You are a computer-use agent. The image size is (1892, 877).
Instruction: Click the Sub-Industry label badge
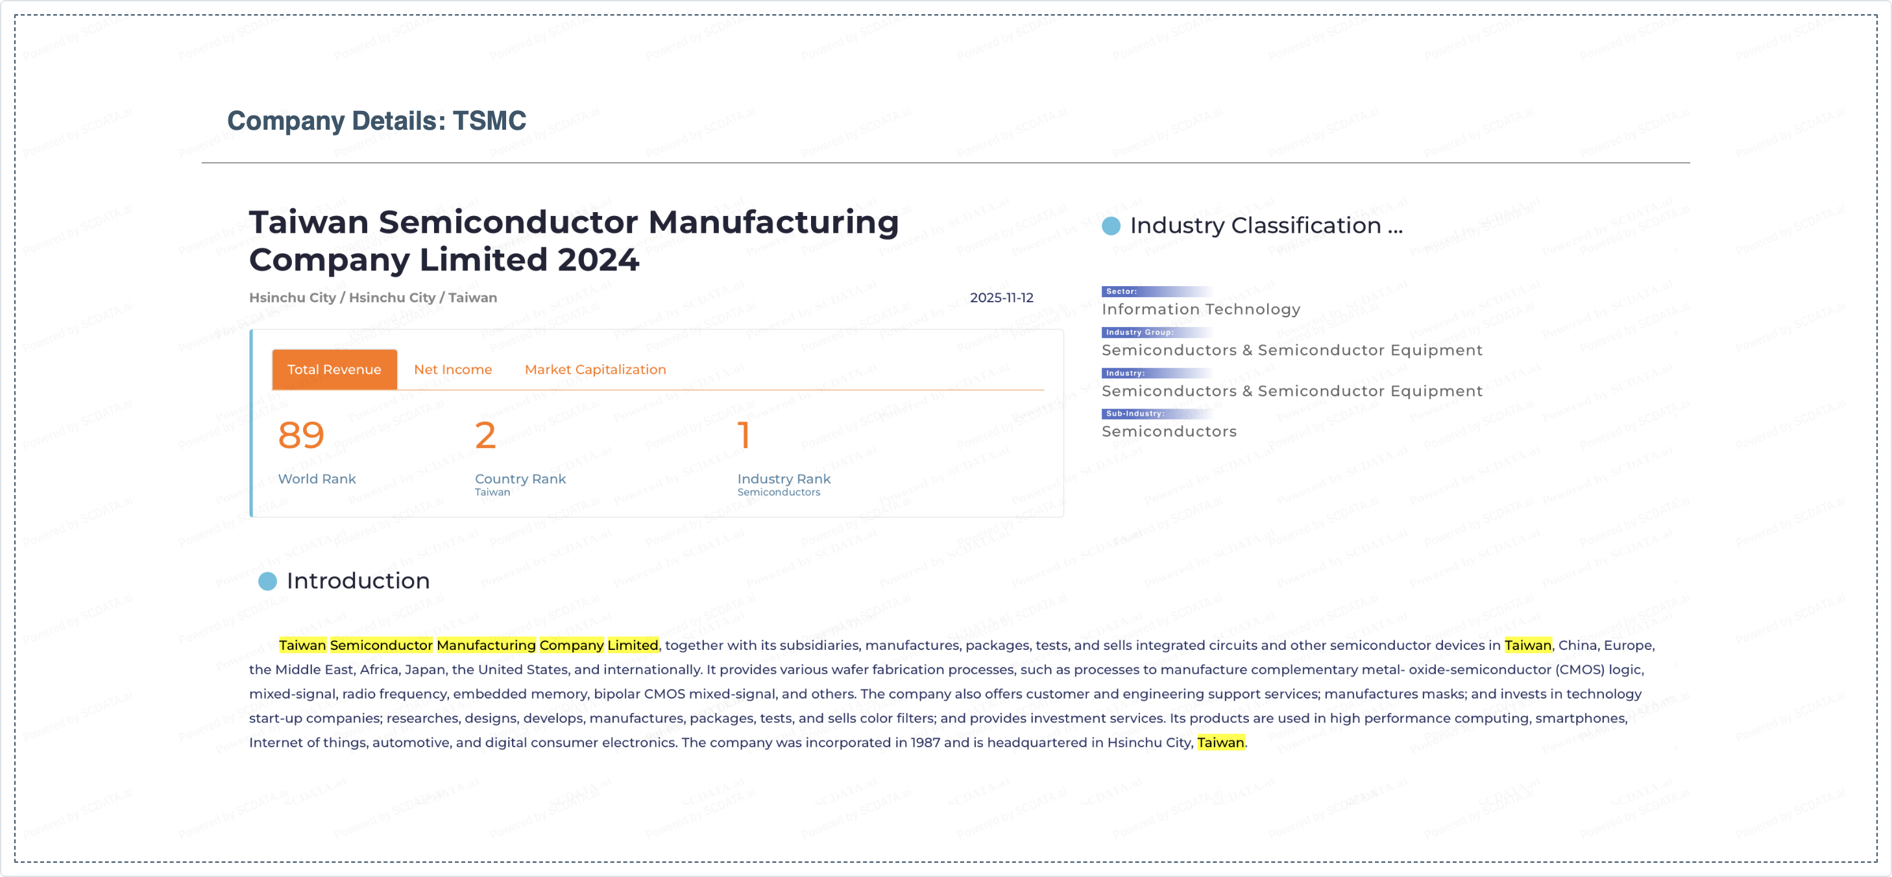pyautogui.click(x=1135, y=414)
